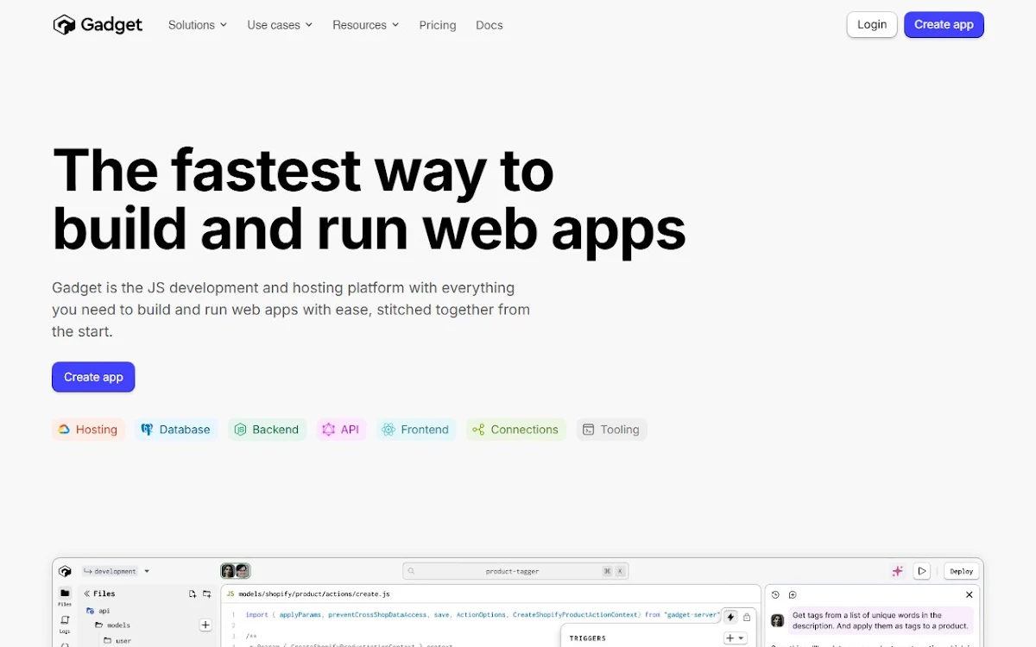Click the new folder icon

point(206,594)
